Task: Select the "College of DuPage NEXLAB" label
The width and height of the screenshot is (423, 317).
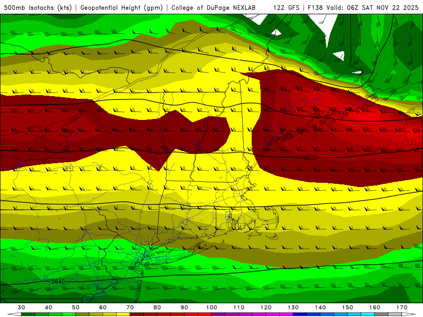Action: (x=214, y=7)
